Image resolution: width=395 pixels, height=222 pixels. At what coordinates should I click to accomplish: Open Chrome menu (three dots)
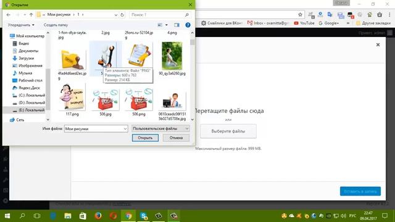point(389,15)
